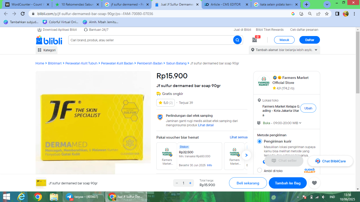The height and width of the screenshot is (202, 360).
Task: Click Download Aplikasi Blibli link
Action: click(x=57, y=30)
